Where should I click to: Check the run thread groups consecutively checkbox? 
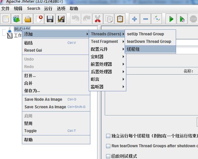[x=108, y=136]
